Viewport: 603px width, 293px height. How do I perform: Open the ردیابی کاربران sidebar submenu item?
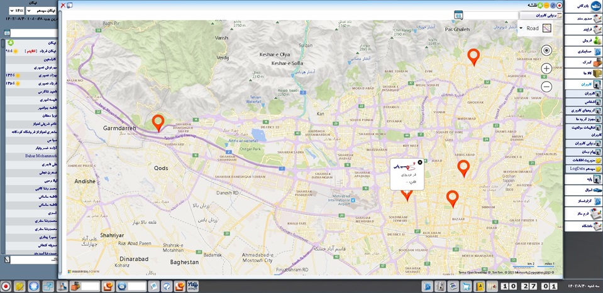coord(584,143)
